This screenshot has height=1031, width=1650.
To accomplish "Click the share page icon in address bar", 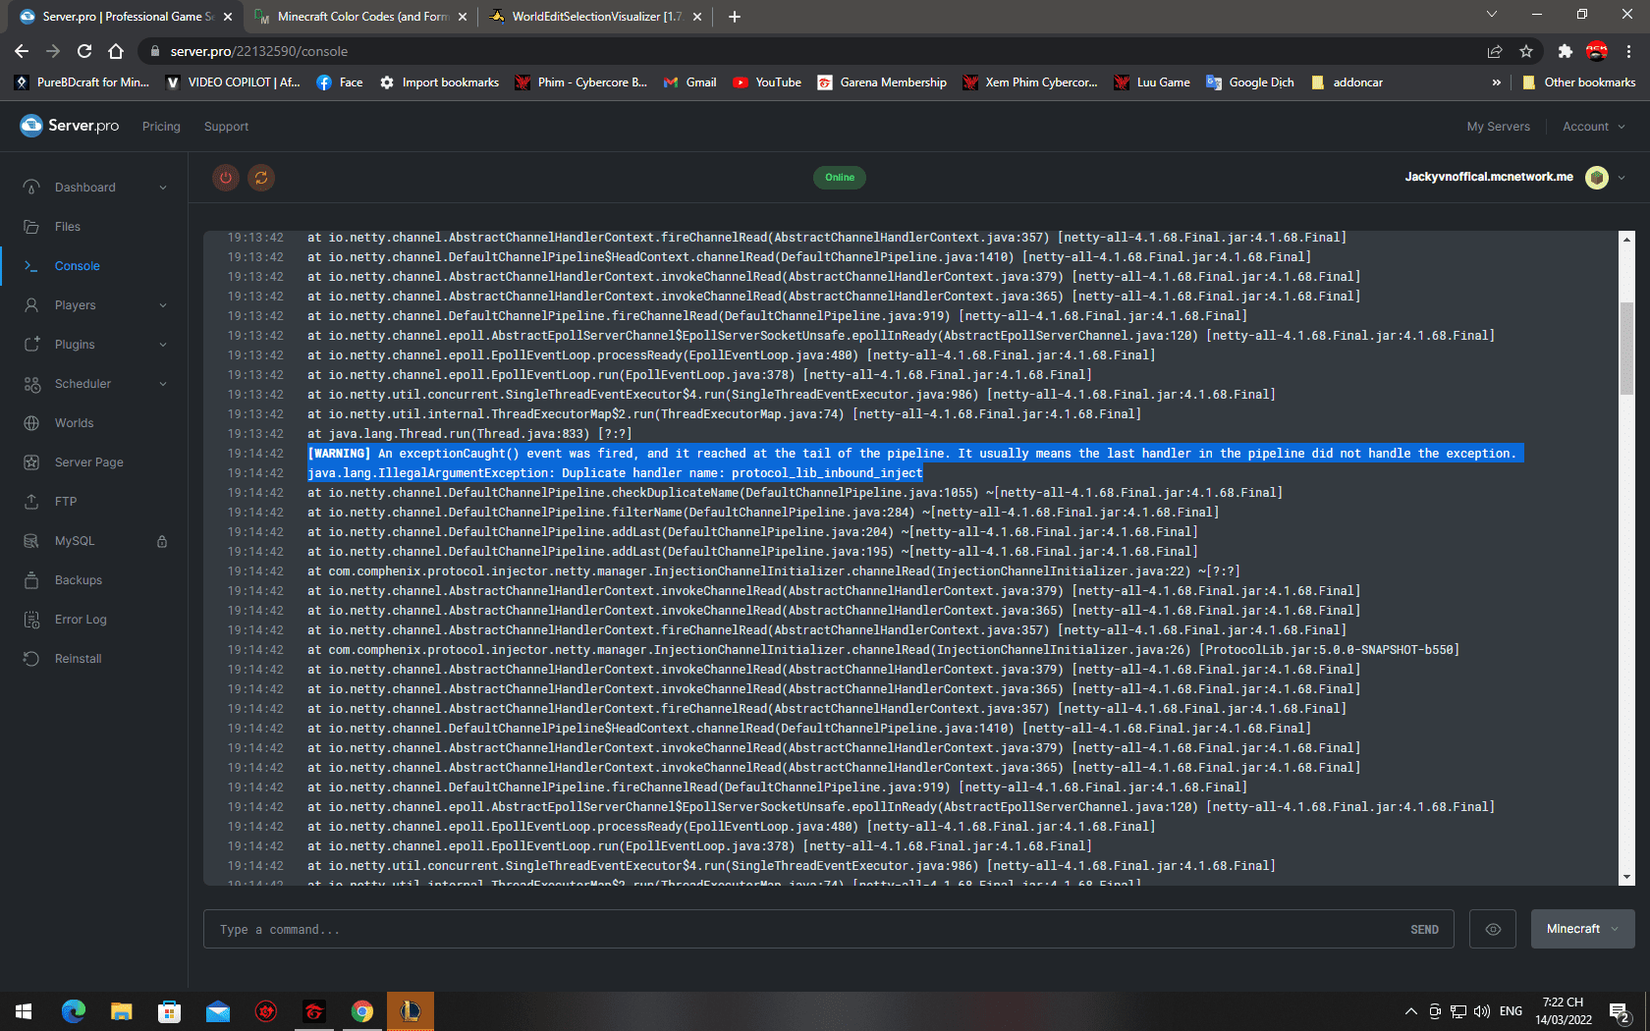I will coord(1495,51).
